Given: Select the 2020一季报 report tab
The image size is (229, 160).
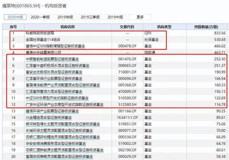Looking at the screenshot, I should (40, 17).
